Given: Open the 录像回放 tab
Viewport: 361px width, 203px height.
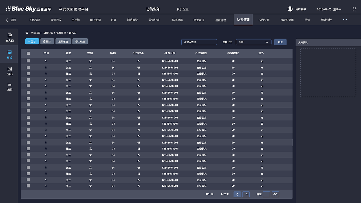Looking at the screenshot, I should pyautogui.click(x=56, y=20).
